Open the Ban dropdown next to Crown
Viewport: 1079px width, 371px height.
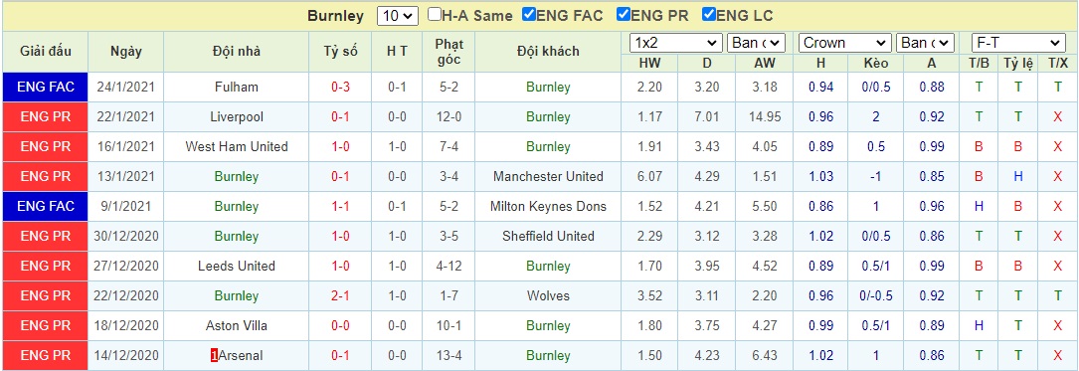click(926, 44)
